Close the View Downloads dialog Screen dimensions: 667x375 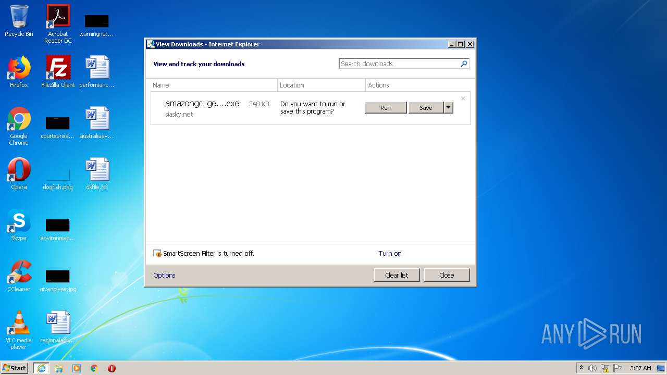[x=447, y=275]
